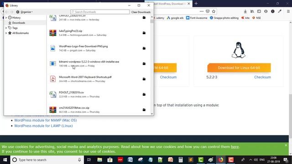Click the cookie policy 'here' link
This screenshot has width=292, height=164.
[x=235, y=147]
